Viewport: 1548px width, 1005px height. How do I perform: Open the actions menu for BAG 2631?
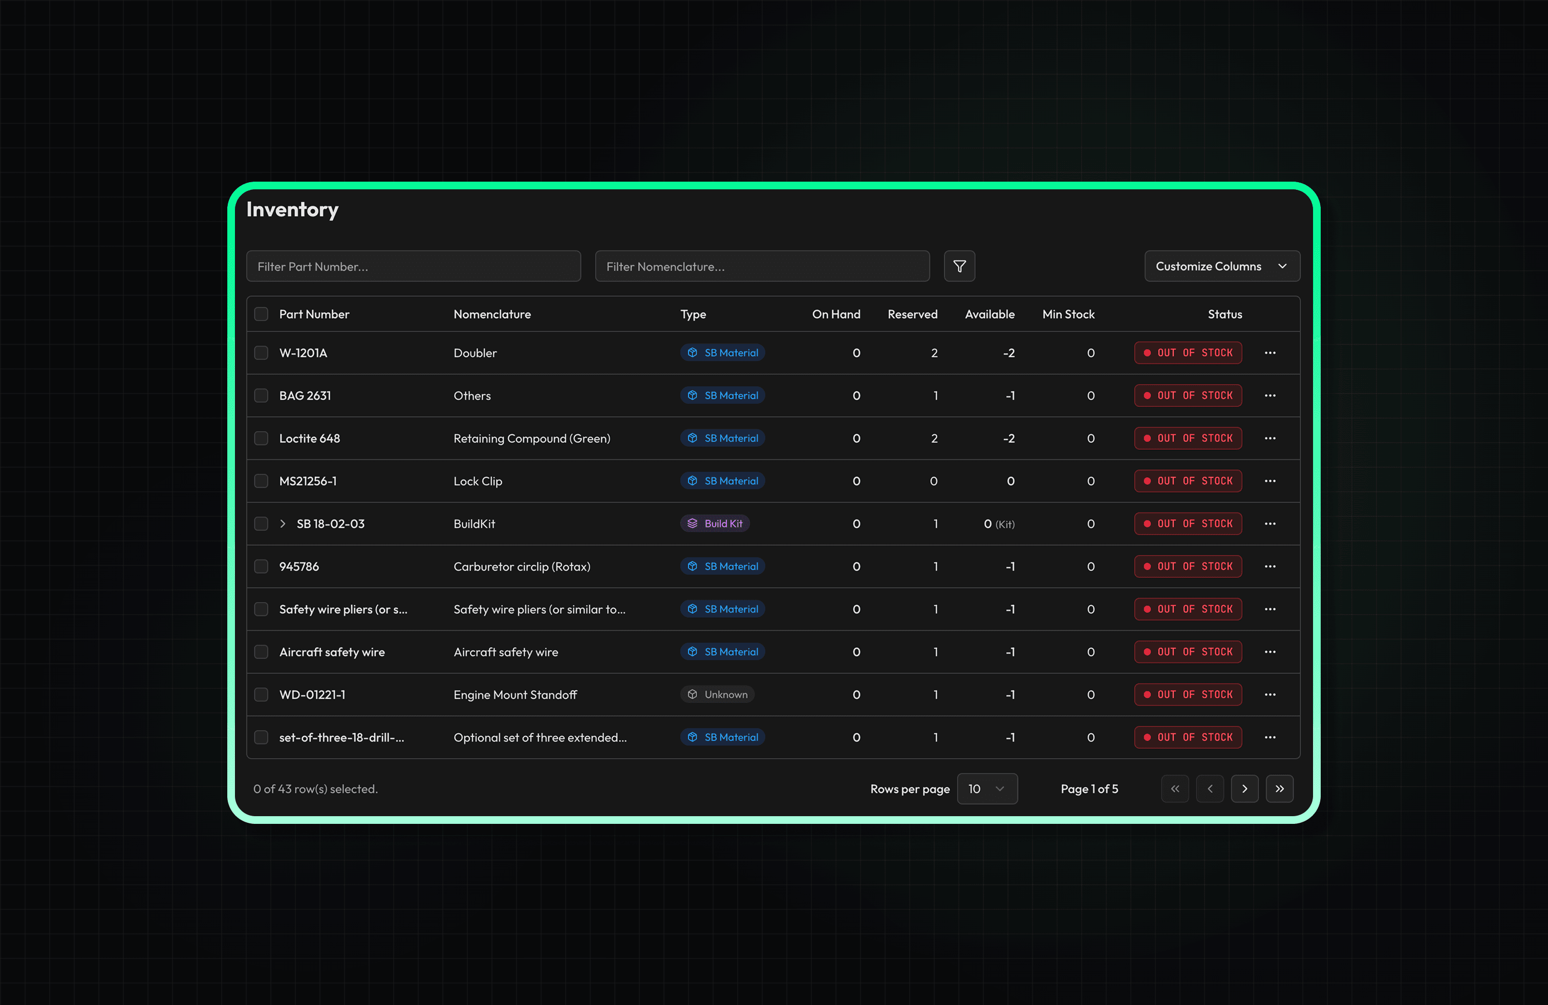point(1270,395)
